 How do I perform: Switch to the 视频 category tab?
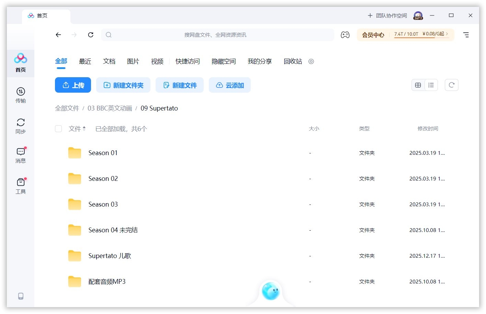[x=157, y=61]
